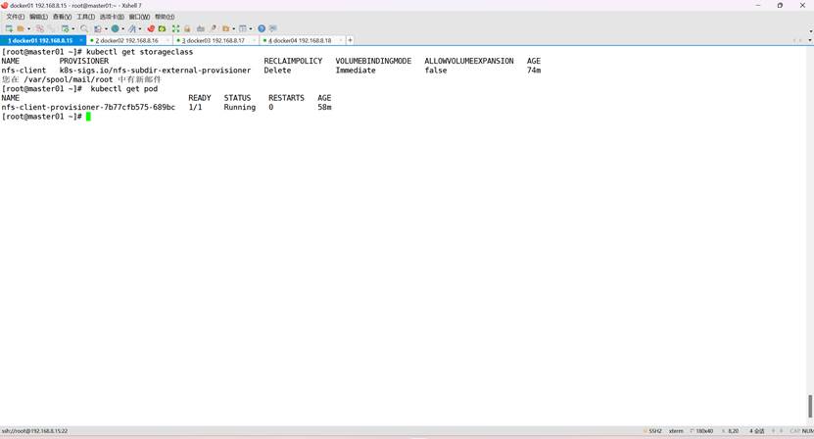Expand the font icon dropdown arrow
Screen dimensions: 814x439
click(140, 28)
